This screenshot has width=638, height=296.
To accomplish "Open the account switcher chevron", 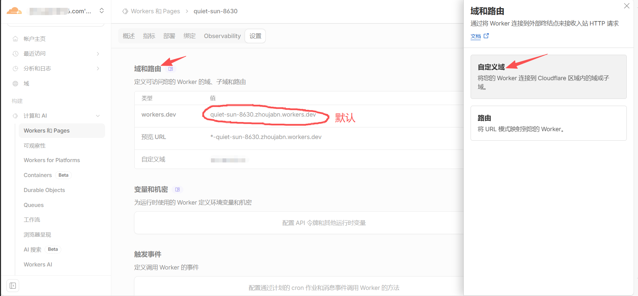I will point(101,11).
